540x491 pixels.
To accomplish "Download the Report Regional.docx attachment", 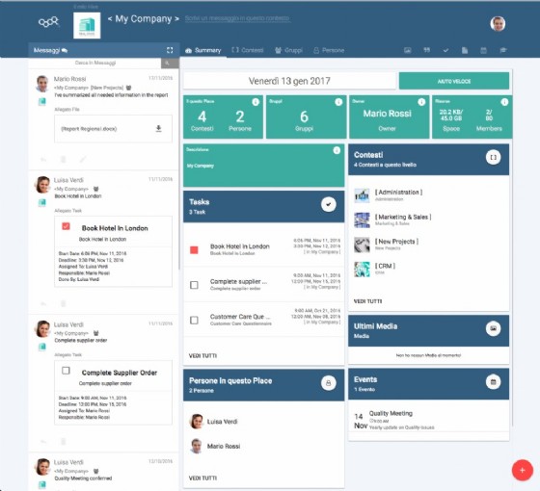I will pyautogui.click(x=158, y=129).
